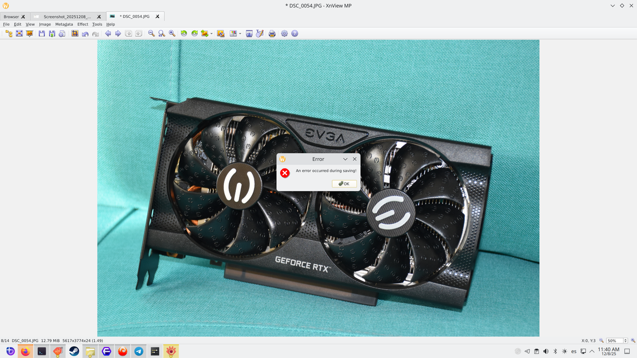This screenshot has height=358, width=637.
Task: Click the file properties toolbar icon
Action: 62,33
